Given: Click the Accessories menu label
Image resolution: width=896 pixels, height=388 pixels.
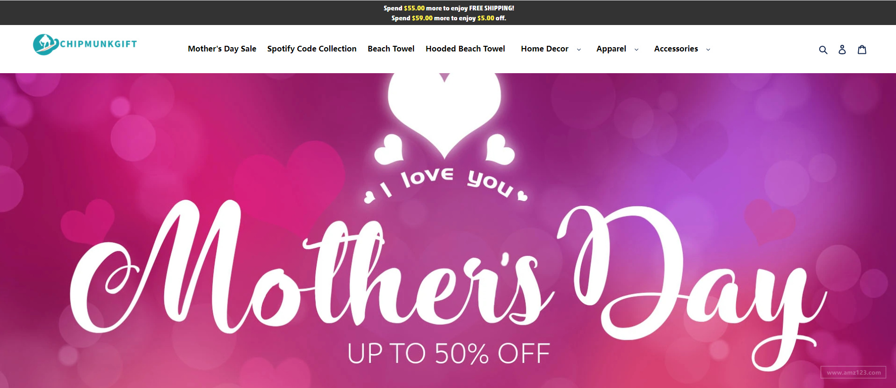Looking at the screenshot, I should point(676,49).
